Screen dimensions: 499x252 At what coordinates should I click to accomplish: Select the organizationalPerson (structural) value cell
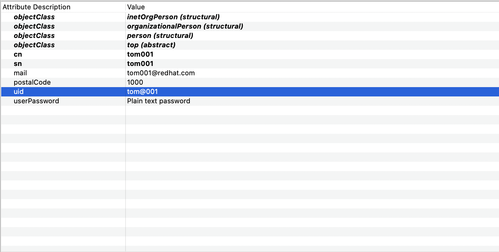pyautogui.click(x=185, y=26)
